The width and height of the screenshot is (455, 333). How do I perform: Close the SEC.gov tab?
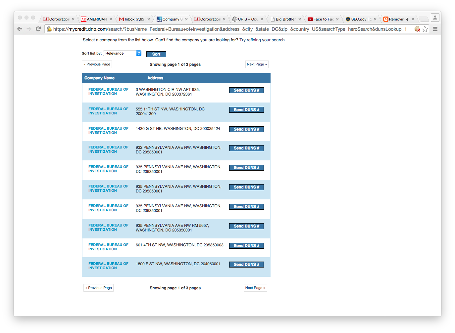[x=375, y=19]
